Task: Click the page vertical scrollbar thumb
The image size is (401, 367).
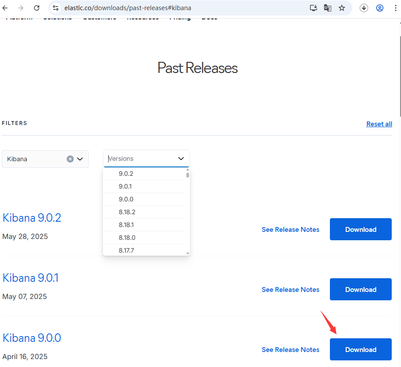Action: [400, 76]
